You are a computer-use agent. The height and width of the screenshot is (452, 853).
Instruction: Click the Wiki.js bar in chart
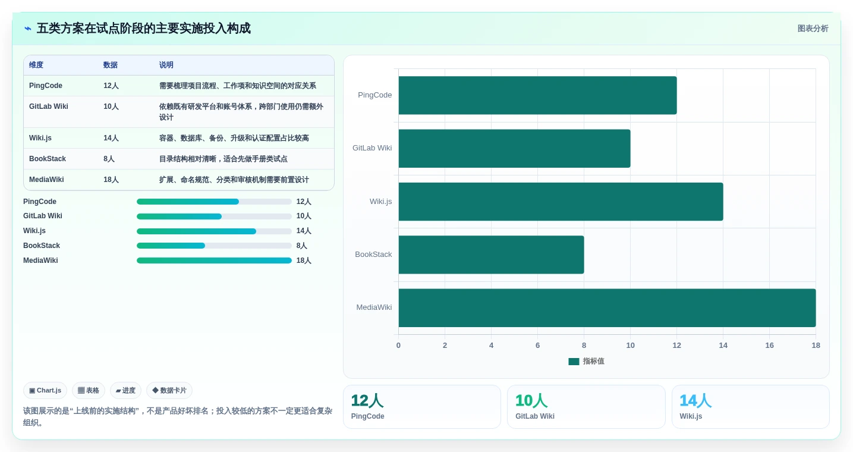(561, 202)
